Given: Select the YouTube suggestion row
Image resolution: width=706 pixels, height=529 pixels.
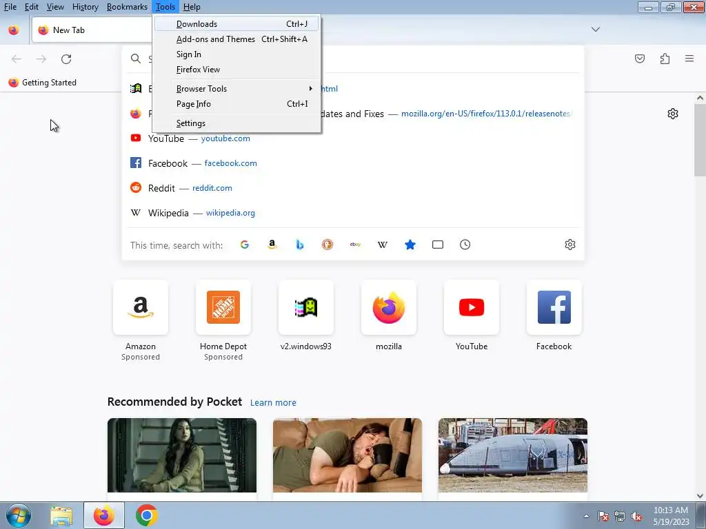Looking at the screenshot, I should tap(353, 138).
